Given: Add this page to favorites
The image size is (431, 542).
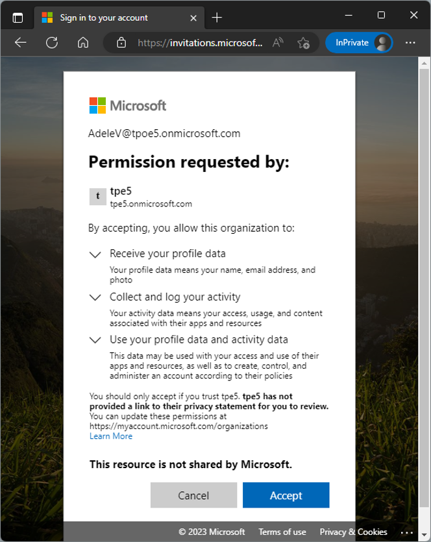Looking at the screenshot, I should pyautogui.click(x=302, y=43).
